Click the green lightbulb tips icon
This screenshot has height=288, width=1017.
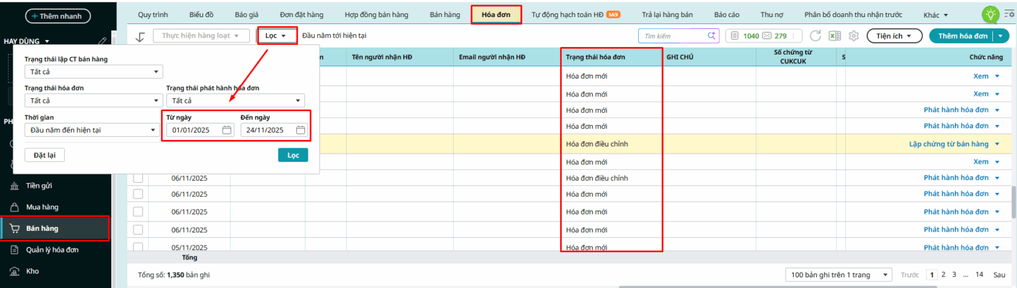coord(990,14)
